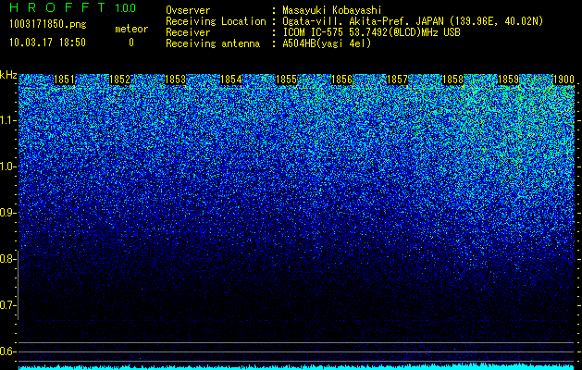Click the Receiving antenna label
Screen dimensions: 582x370
pos(213,43)
